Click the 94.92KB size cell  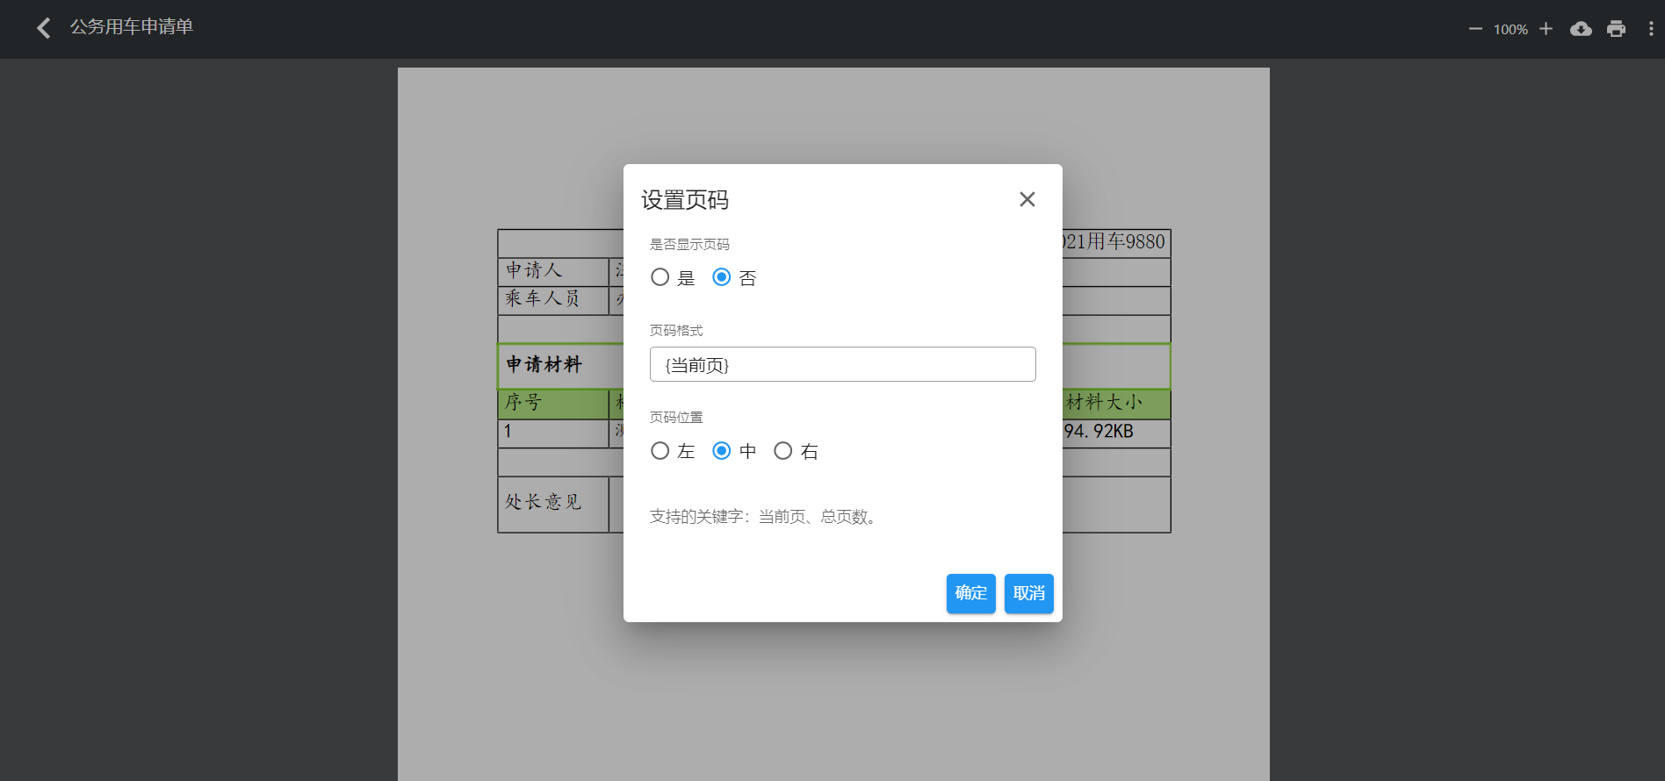(1099, 432)
